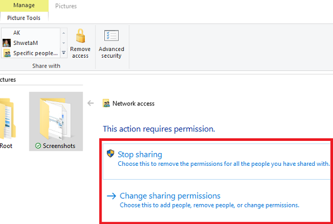The height and width of the screenshot is (224, 333).
Task: Share with AK in the list
Action: [17, 33]
